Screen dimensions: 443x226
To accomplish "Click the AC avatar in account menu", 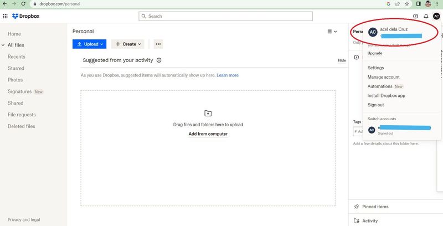I will (373, 32).
